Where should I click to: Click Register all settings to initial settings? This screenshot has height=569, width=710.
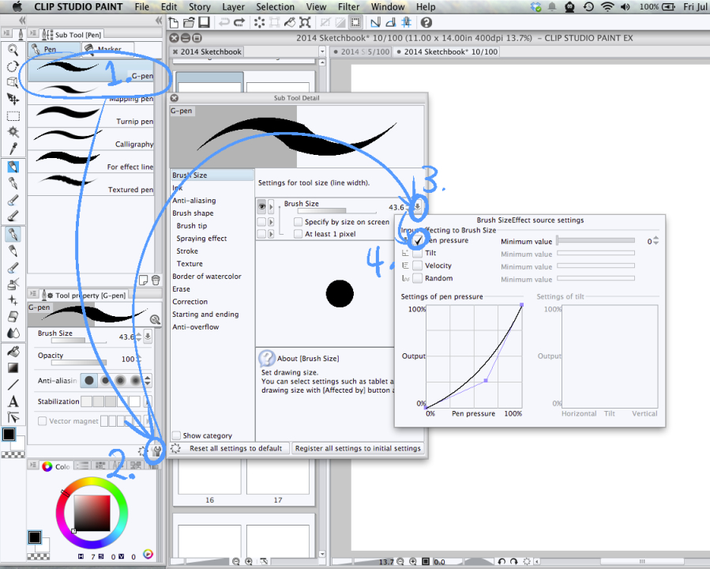coord(358,448)
